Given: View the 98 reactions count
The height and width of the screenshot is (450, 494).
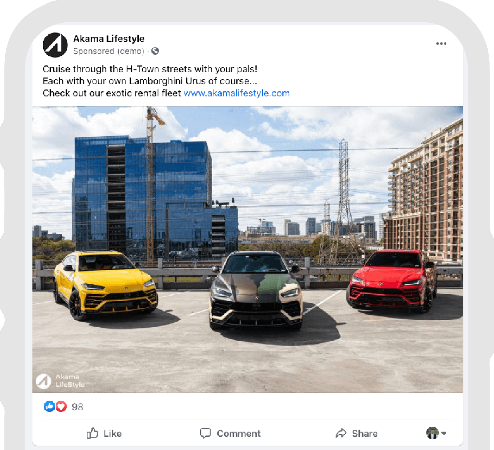Looking at the screenshot, I should point(77,407).
